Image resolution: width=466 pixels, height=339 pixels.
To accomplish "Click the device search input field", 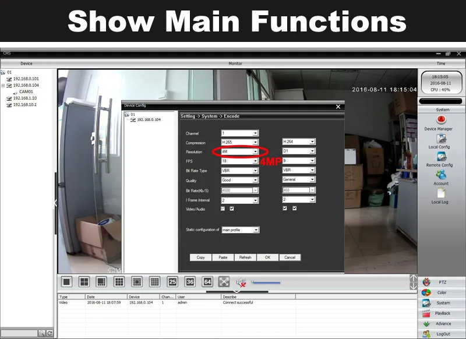I will [x=19, y=333].
